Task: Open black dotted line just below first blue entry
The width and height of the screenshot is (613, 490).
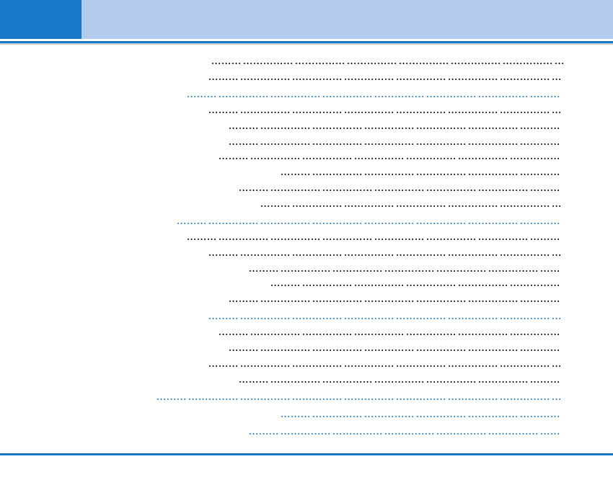Action: click(384, 112)
